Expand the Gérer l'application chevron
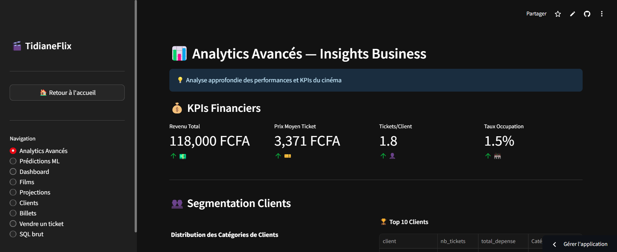 click(554, 244)
